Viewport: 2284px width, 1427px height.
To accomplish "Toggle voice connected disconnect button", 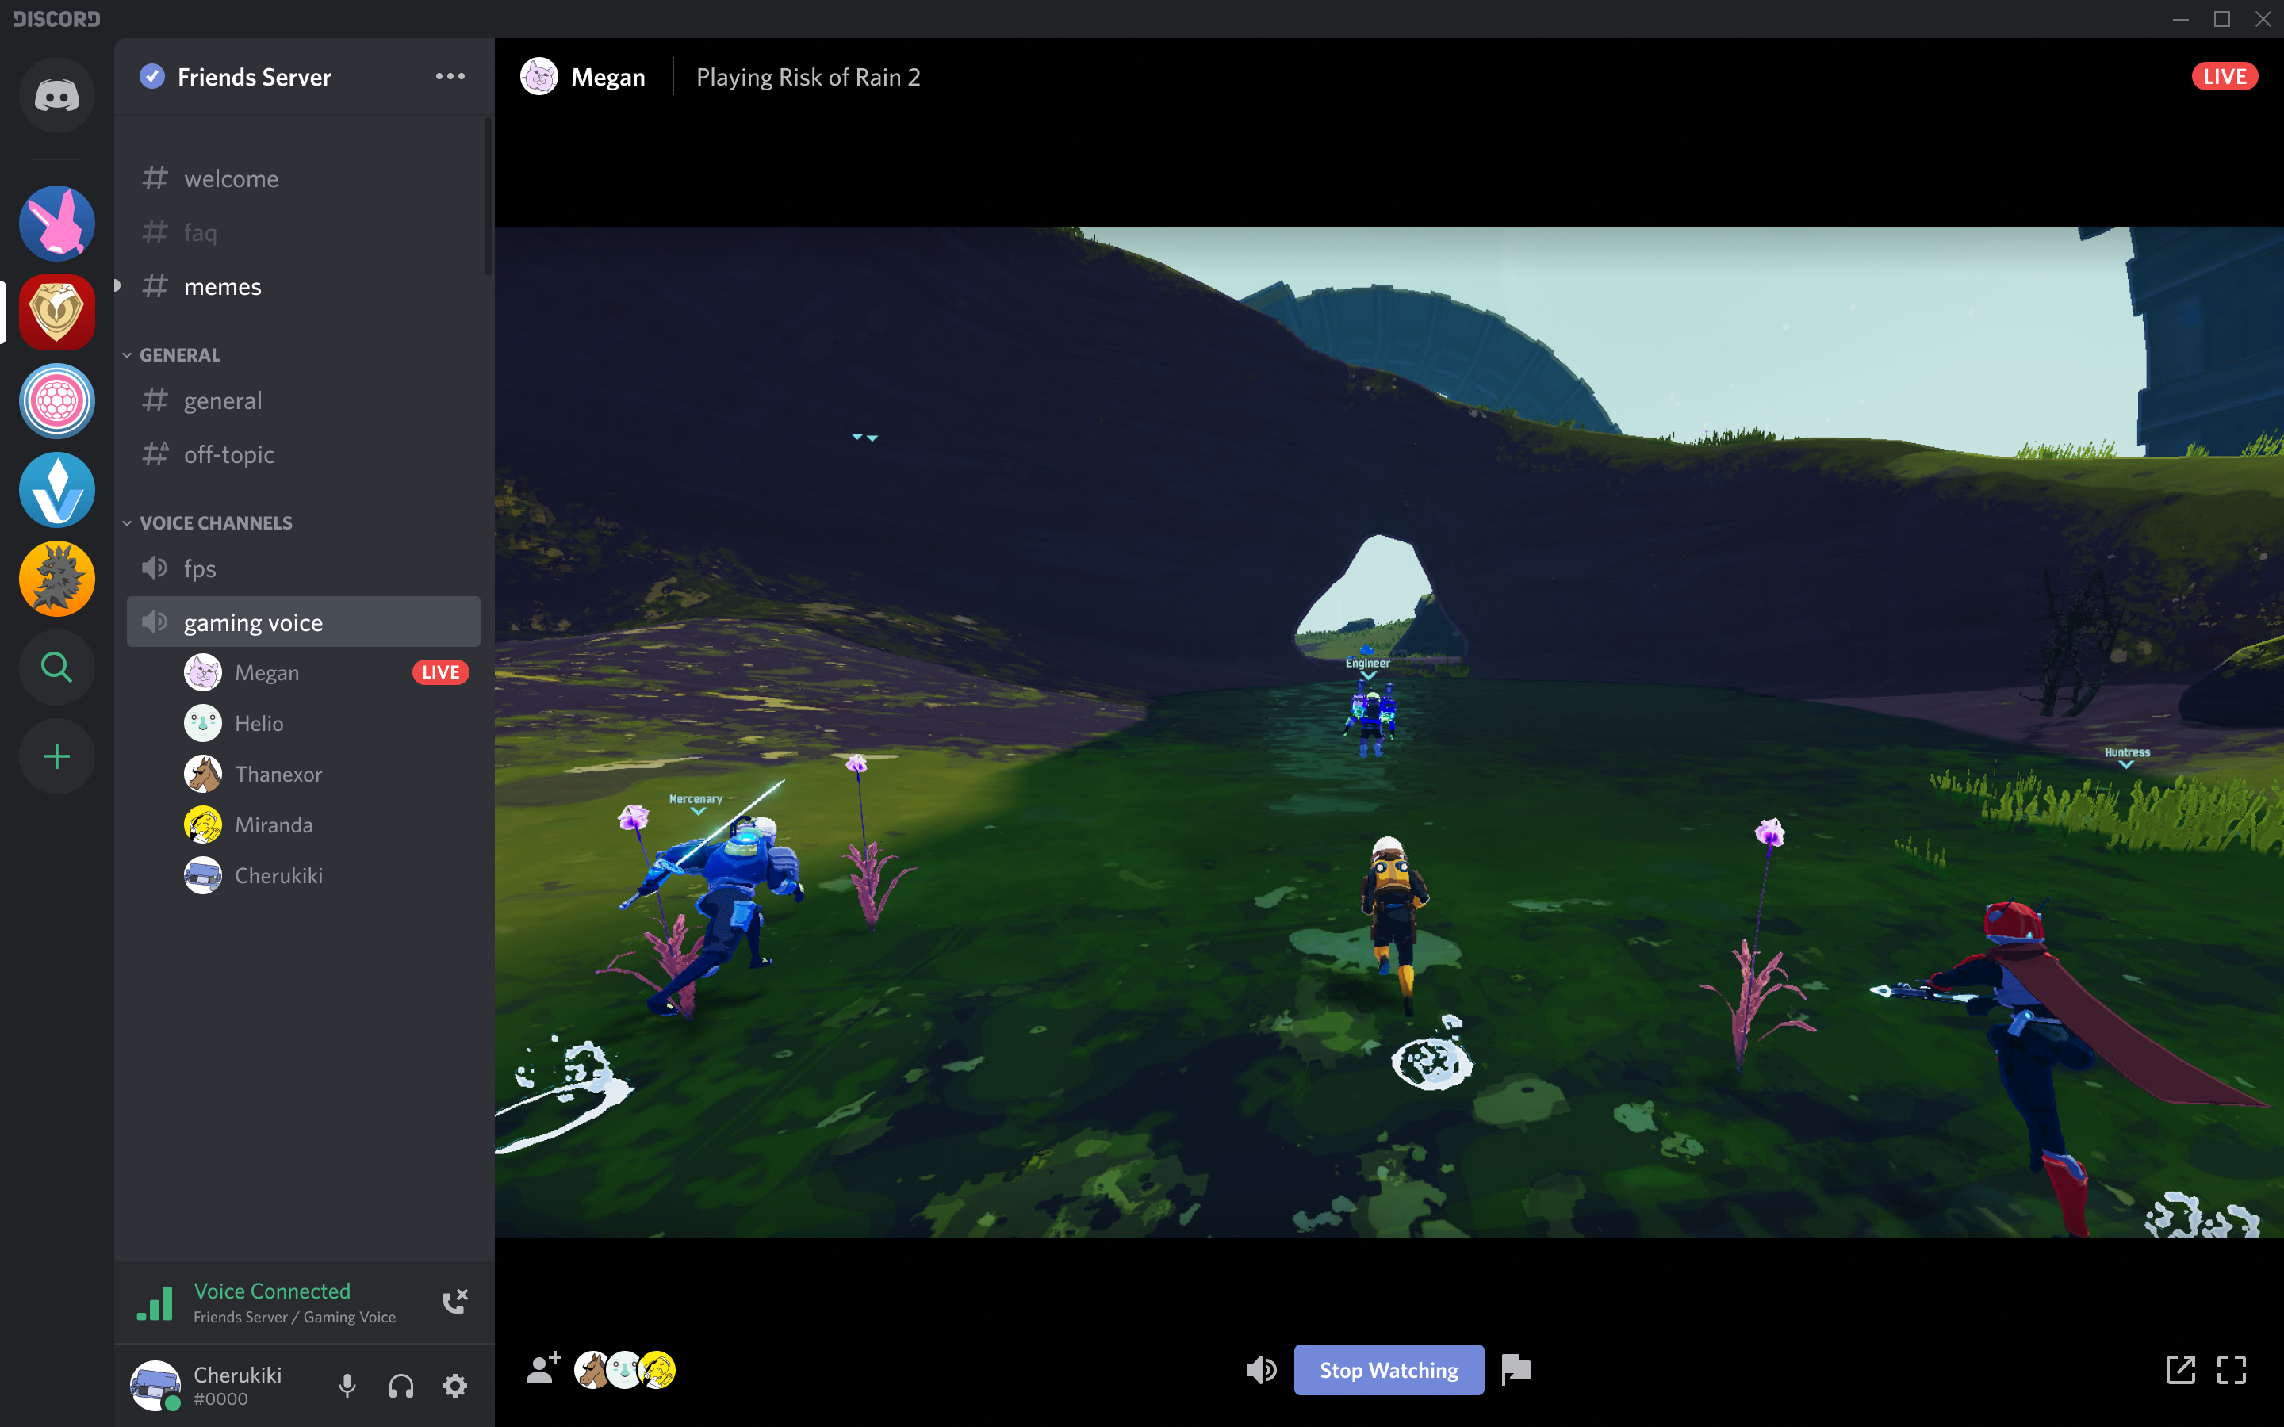I will tap(457, 1300).
